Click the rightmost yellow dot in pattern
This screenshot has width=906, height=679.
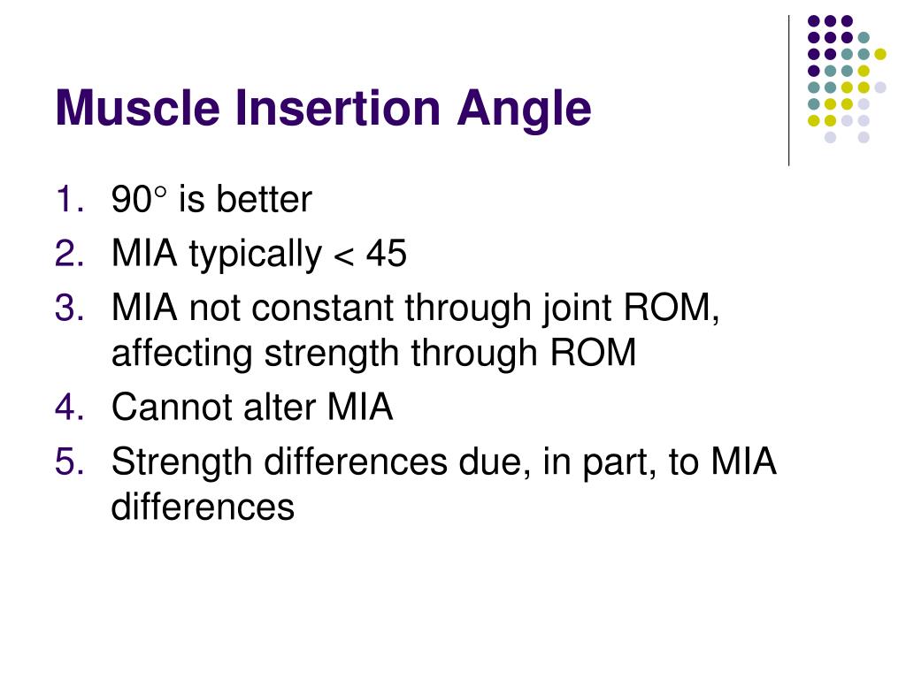[880, 54]
